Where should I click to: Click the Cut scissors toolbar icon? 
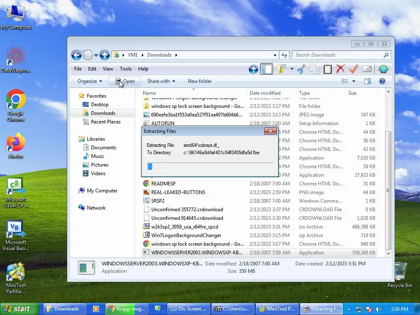click(x=302, y=69)
